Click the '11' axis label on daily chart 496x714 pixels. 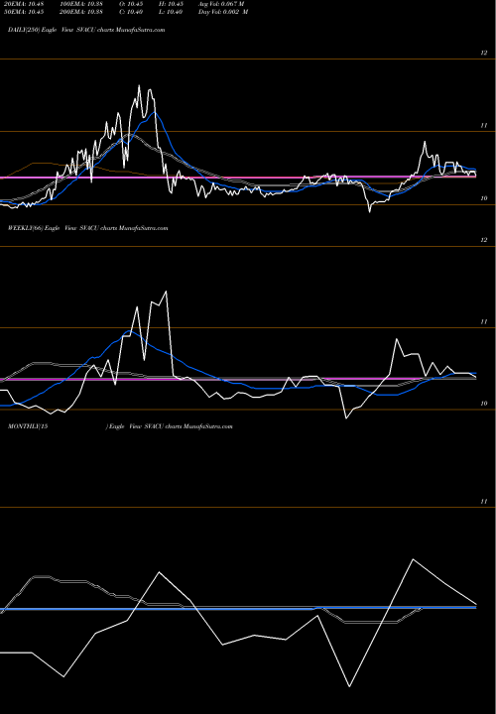[484, 125]
